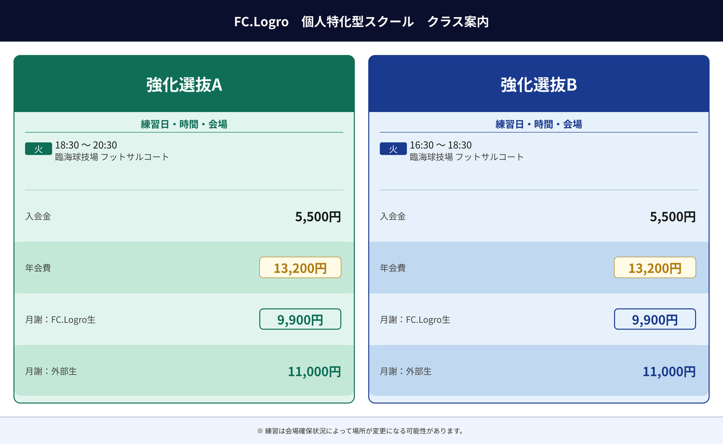Click class A 練習日・時間・会場 heading
Screen dimensions: 723x444
tap(184, 125)
